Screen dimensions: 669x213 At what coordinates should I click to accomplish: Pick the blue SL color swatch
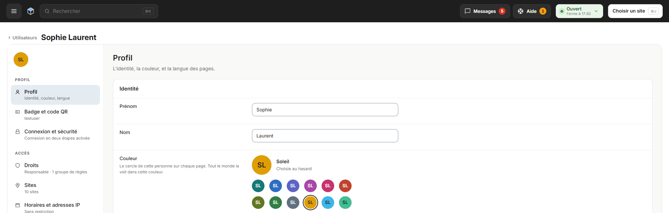pos(276,186)
